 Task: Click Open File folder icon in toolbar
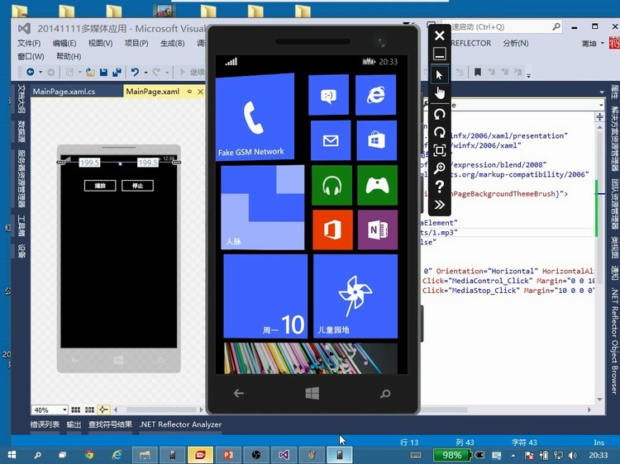[x=90, y=73]
